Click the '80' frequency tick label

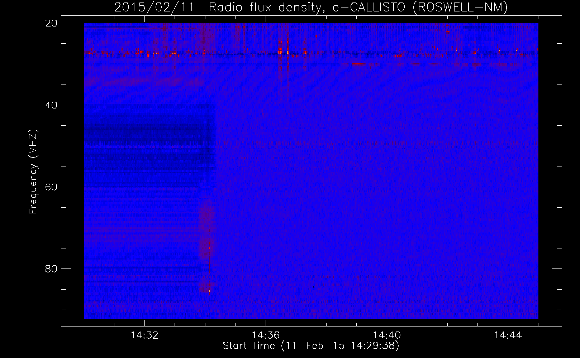[x=52, y=269]
